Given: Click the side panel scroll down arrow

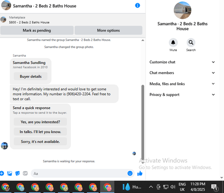Looking at the screenshot, I should [x=222, y=177].
